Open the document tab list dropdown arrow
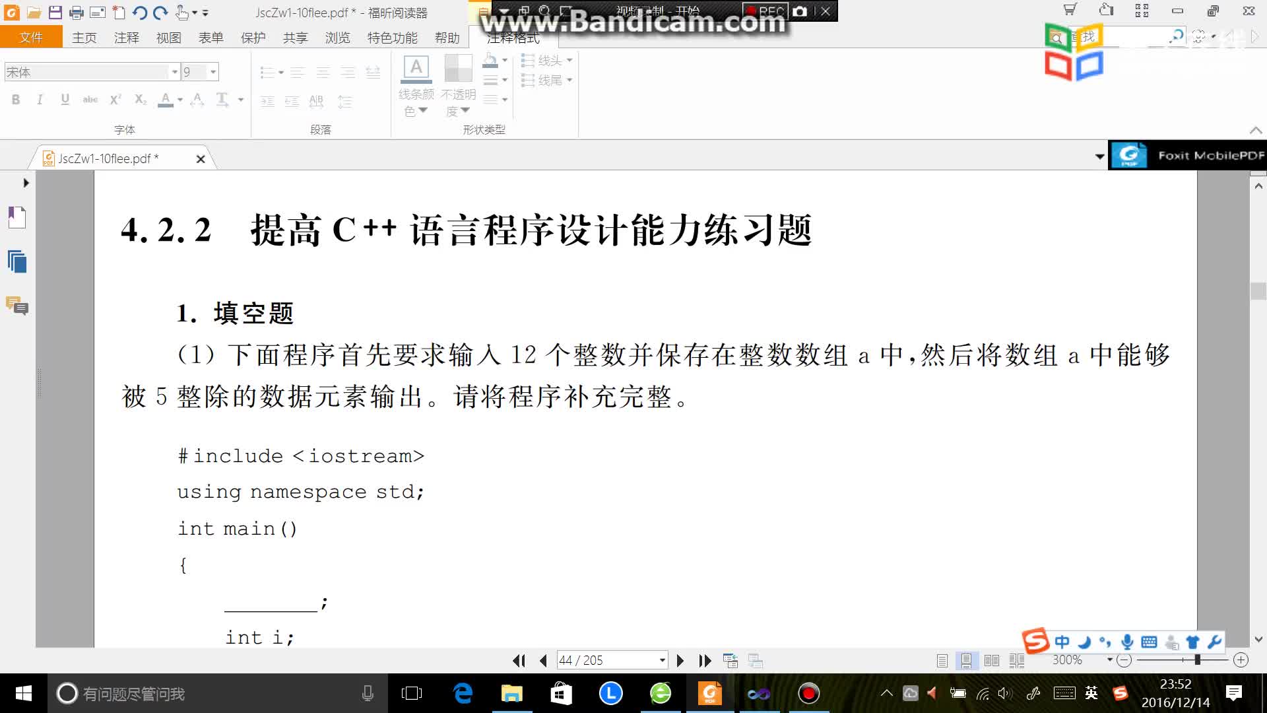 (x=1099, y=156)
